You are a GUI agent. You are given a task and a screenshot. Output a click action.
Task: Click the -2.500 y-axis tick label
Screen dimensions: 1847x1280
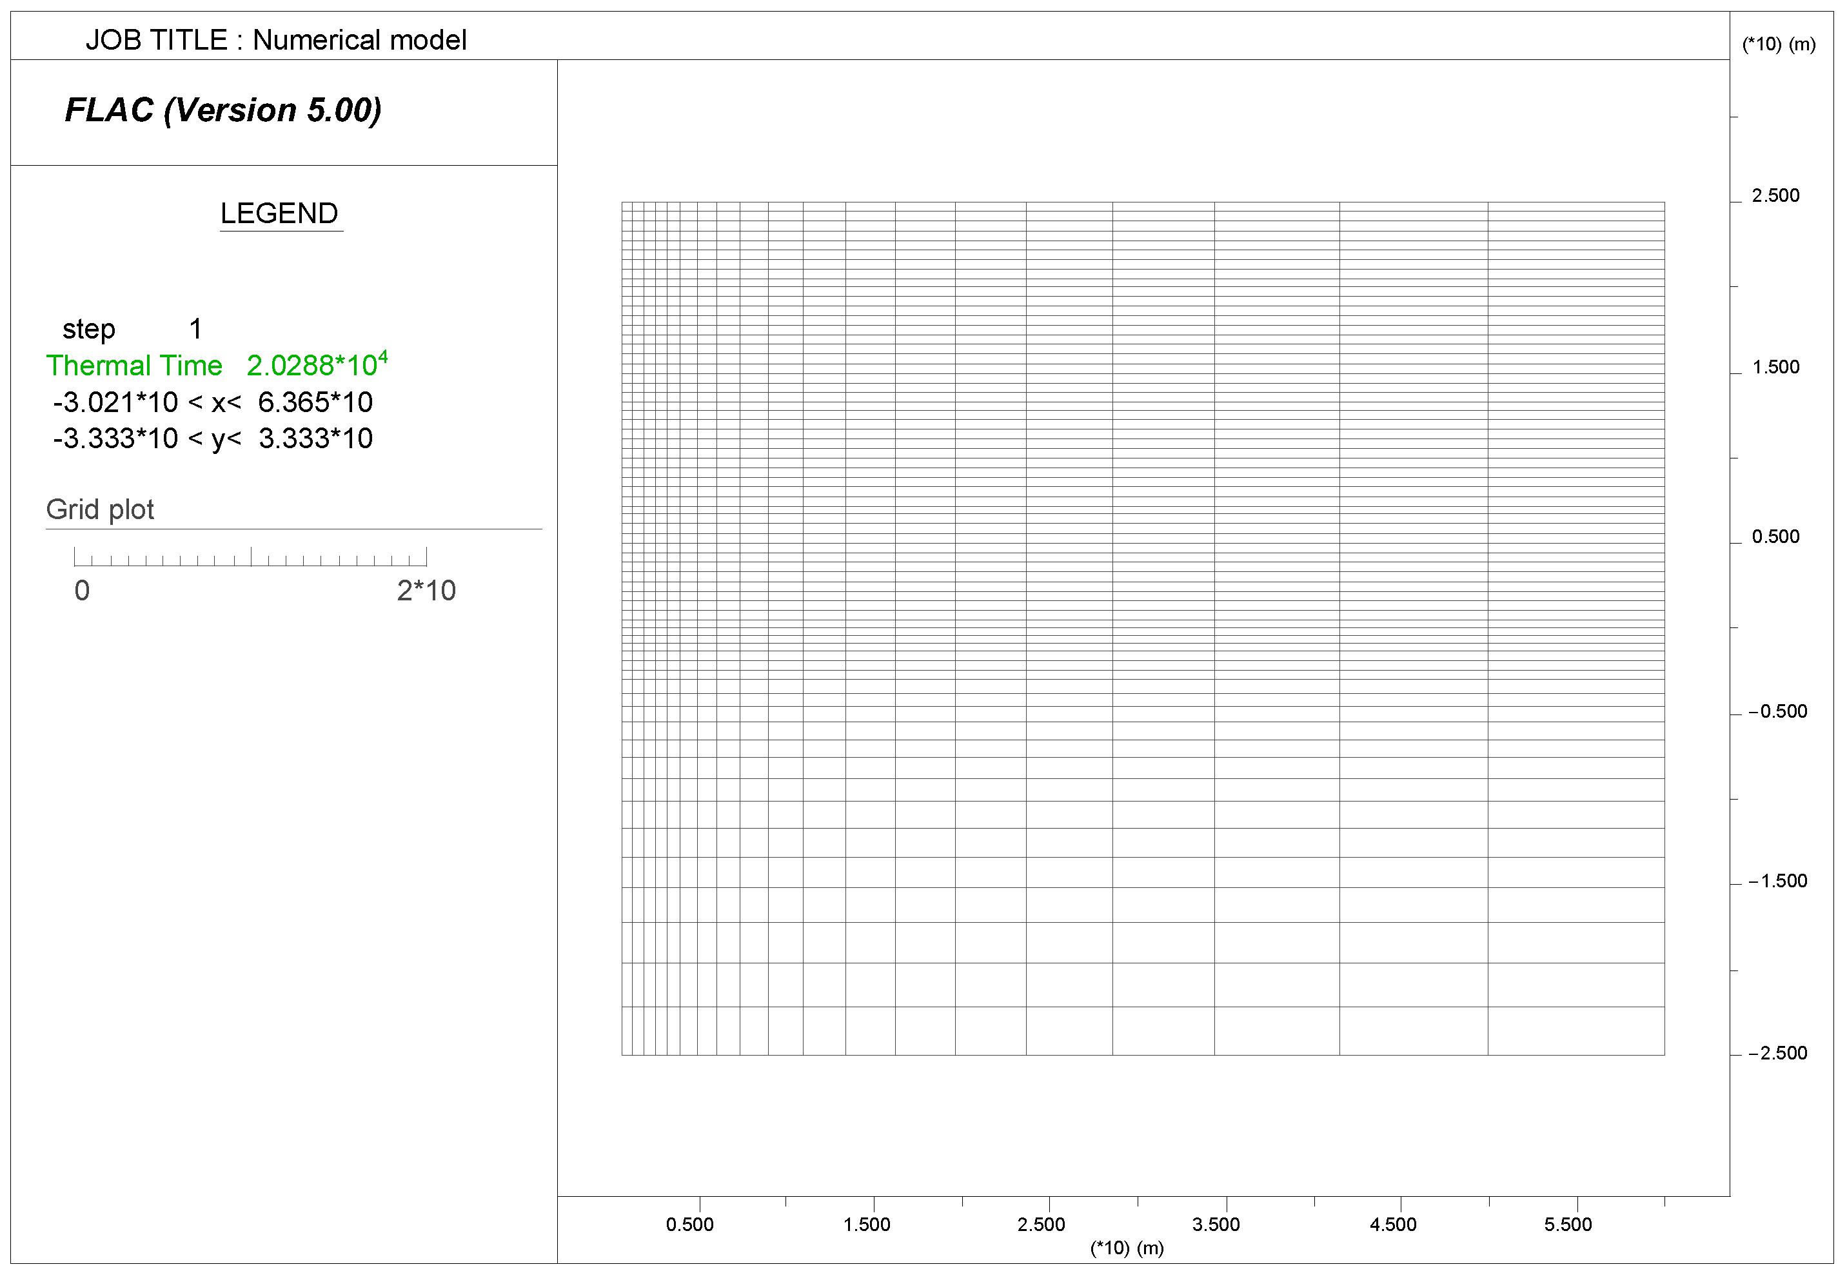pos(1777,1053)
